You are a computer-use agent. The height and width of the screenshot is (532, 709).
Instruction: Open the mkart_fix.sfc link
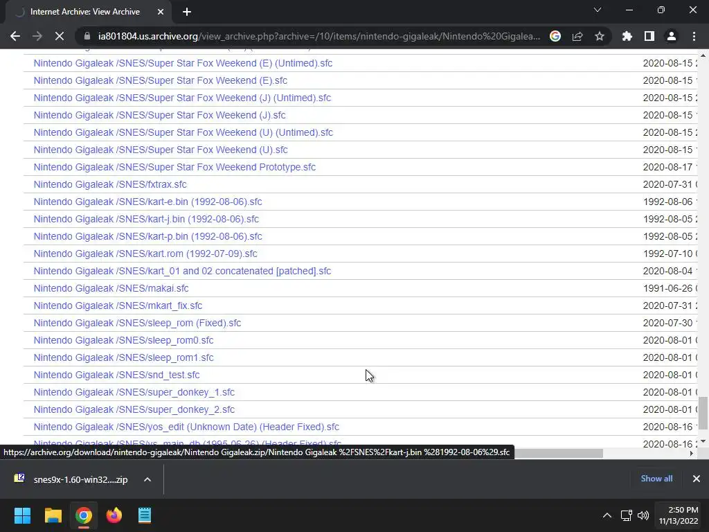pos(118,305)
